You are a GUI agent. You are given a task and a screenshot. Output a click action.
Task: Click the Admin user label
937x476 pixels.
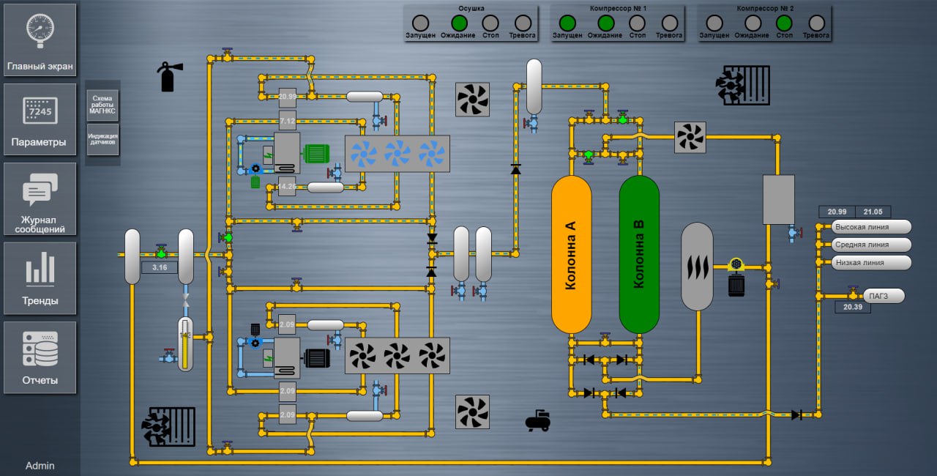click(40, 466)
